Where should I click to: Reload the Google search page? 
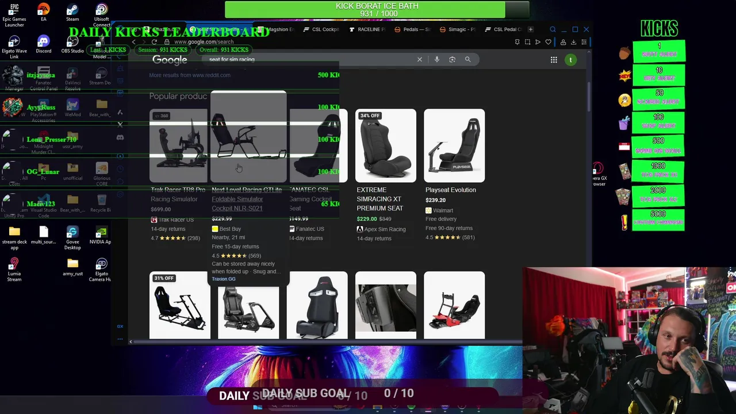point(154,42)
